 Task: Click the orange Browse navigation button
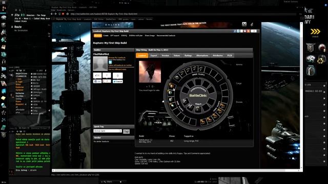pos(98,36)
